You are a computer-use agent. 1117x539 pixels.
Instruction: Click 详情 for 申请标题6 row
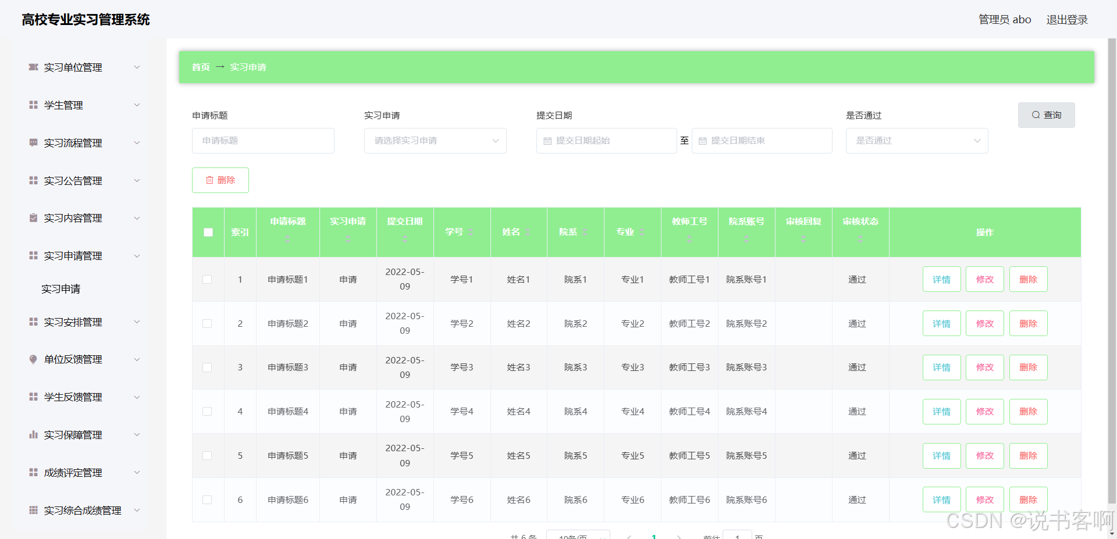(x=941, y=500)
